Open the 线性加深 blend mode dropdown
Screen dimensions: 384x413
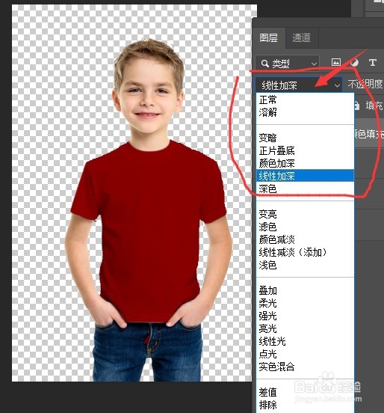point(299,85)
